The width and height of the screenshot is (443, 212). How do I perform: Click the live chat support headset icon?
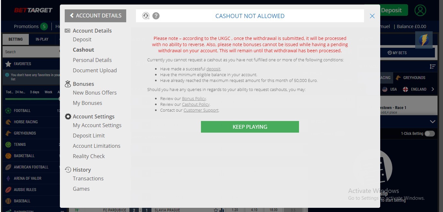146,16
